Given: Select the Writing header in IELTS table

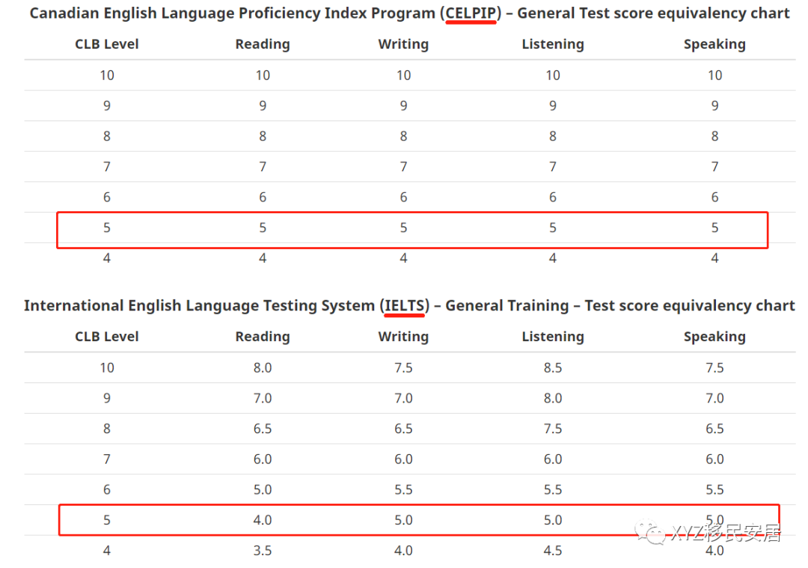Looking at the screenshot, I should pos(403,337).
